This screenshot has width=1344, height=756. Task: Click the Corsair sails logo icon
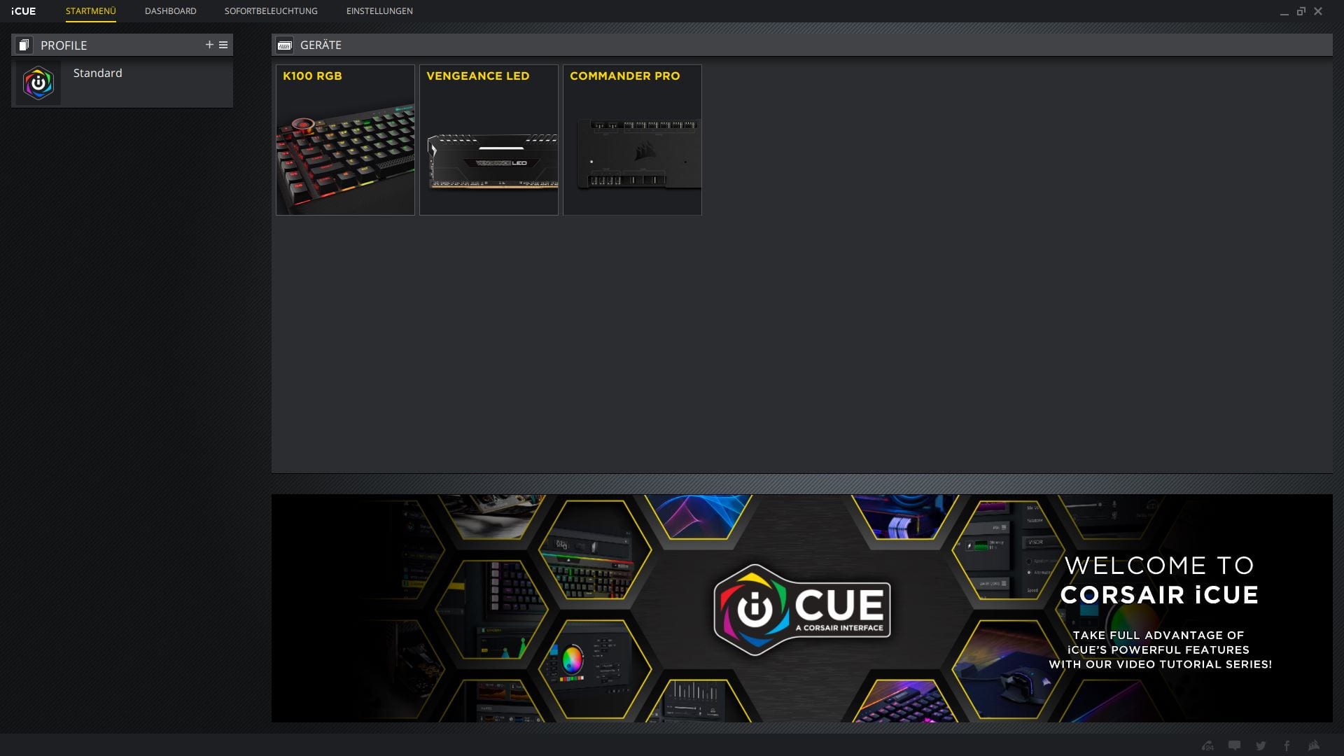coord(1314,745)
